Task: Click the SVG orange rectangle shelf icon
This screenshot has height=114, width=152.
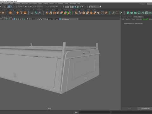Action: 25,13
